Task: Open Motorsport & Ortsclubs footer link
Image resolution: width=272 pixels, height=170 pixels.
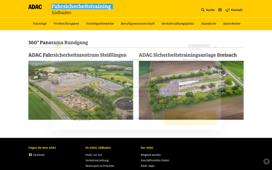Action: point(100,166)
